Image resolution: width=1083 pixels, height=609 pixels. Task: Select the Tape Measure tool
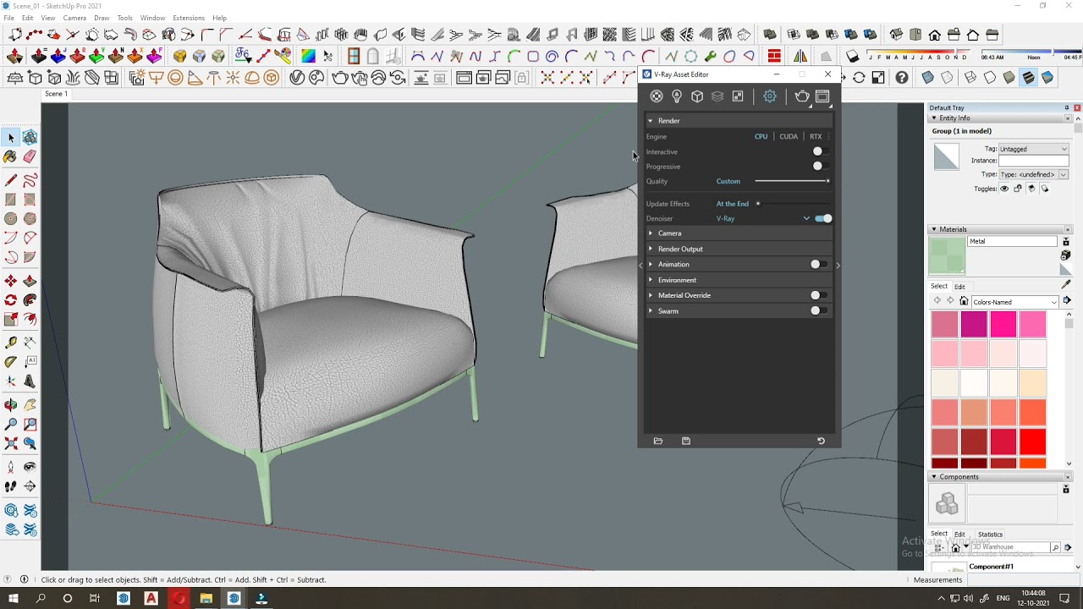tap(11, 343)
